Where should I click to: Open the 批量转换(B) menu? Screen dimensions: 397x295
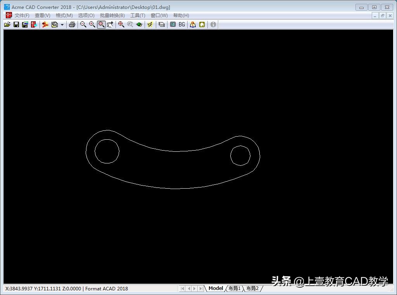(x=112, y=16)
